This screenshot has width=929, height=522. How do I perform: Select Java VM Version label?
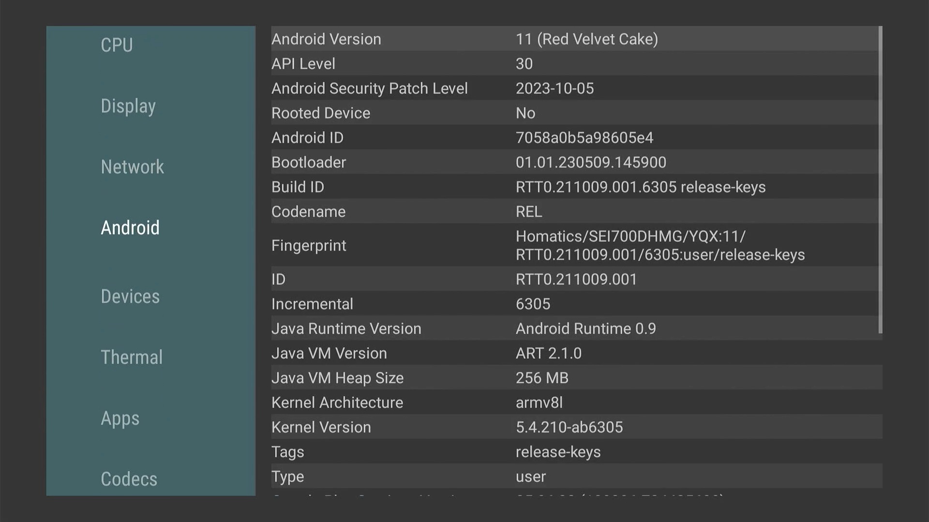[x=329, y=353]
